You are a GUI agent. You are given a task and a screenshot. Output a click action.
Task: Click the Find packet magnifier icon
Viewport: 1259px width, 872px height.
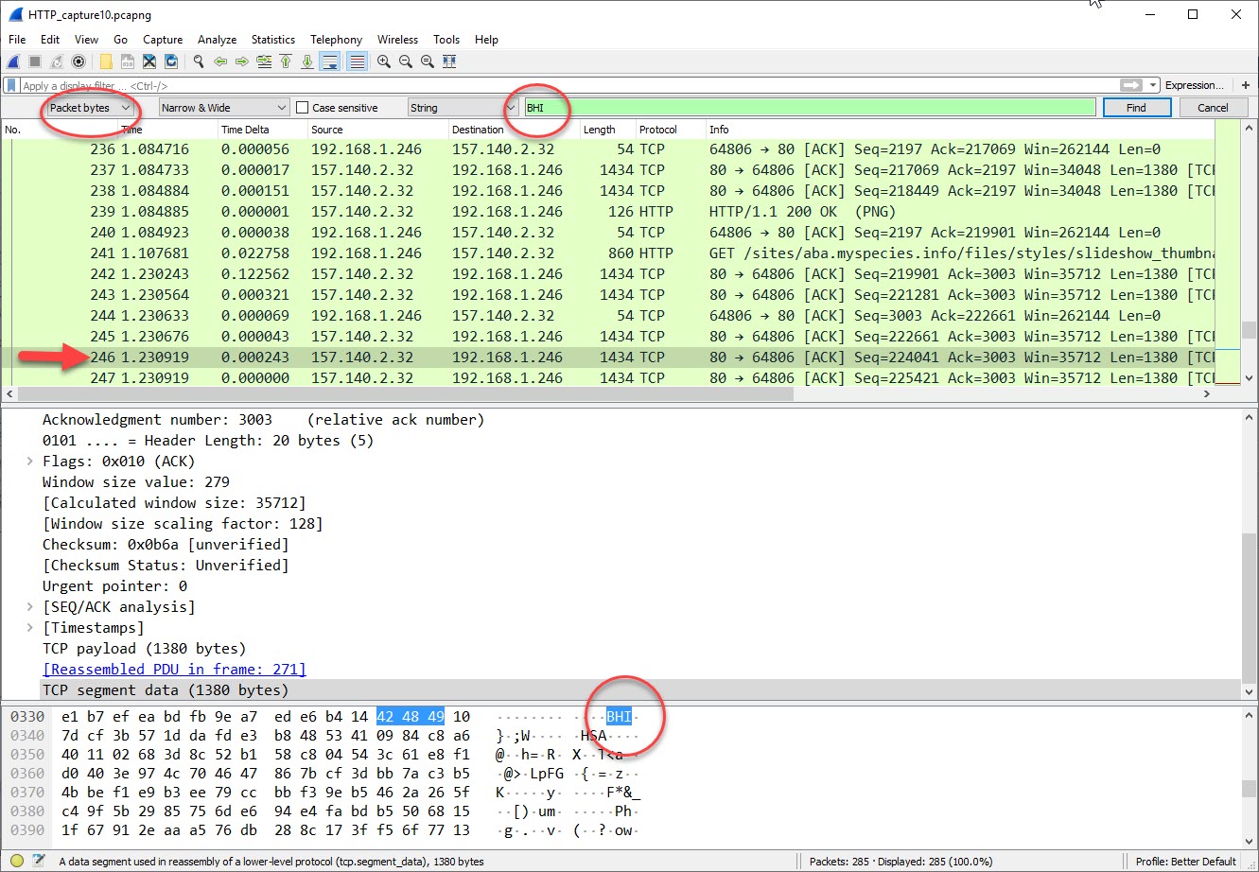click(x=198, y=61)
